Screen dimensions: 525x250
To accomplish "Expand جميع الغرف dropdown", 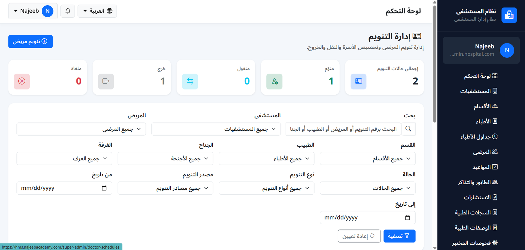I will (x=64, y=159).
